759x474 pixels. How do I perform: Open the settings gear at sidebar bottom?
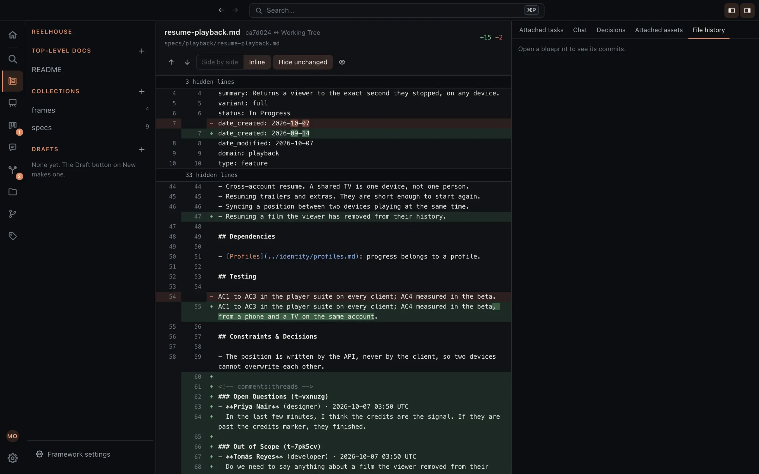point(13,458)
